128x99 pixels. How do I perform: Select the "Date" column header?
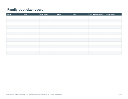[31, 14]
